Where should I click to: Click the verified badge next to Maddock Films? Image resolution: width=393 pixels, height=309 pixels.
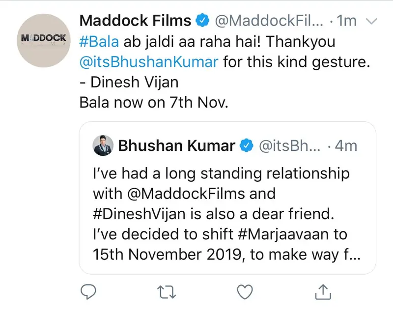pos(202,20)
